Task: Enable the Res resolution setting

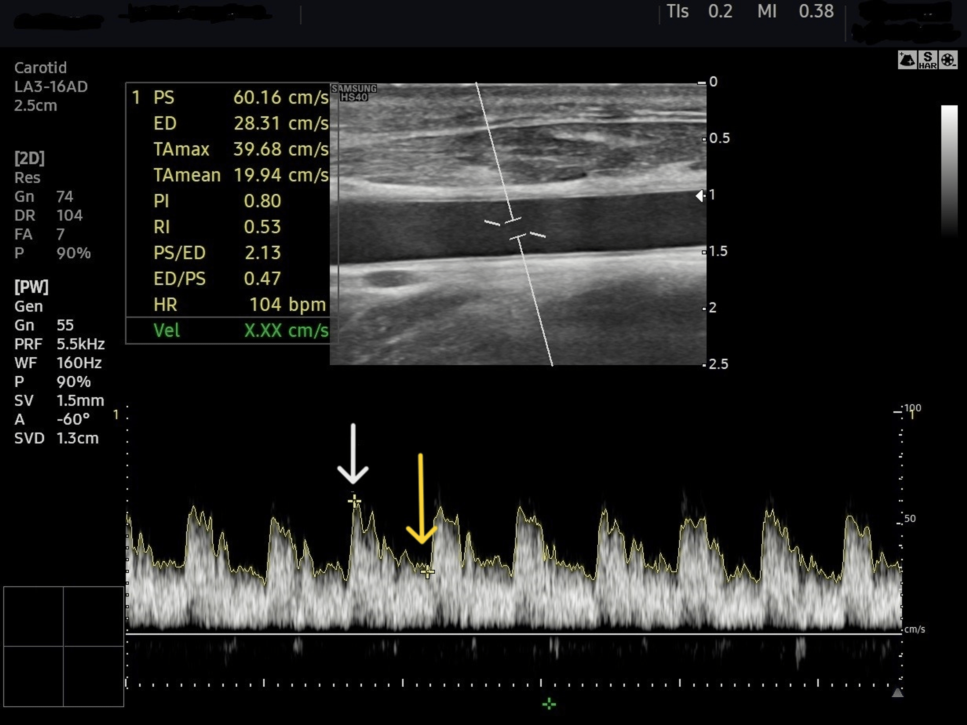Action: coord(27,178)
